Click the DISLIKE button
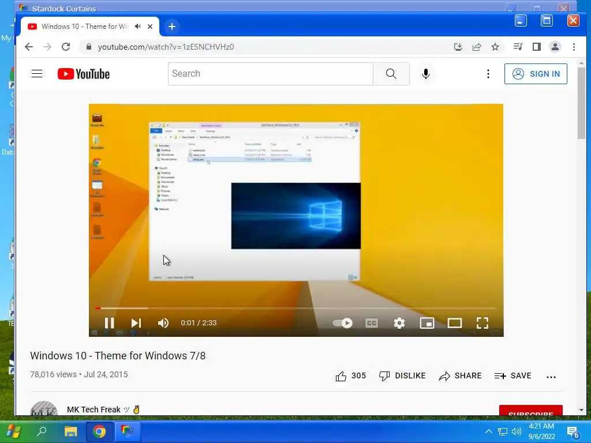Screen dimensions: 591x443 pos(402,376)
